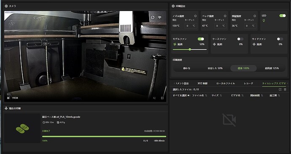Click the ケースファン fan speed icon

[214, 44]
